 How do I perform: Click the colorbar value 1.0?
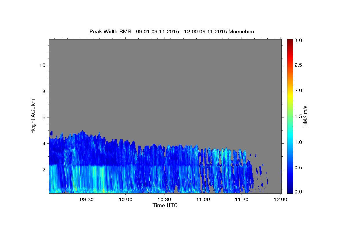(298, 142)
